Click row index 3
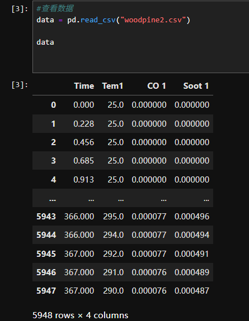Image resolution: width=249 pixels, height=321 pixels. click(x=53, y=161)
